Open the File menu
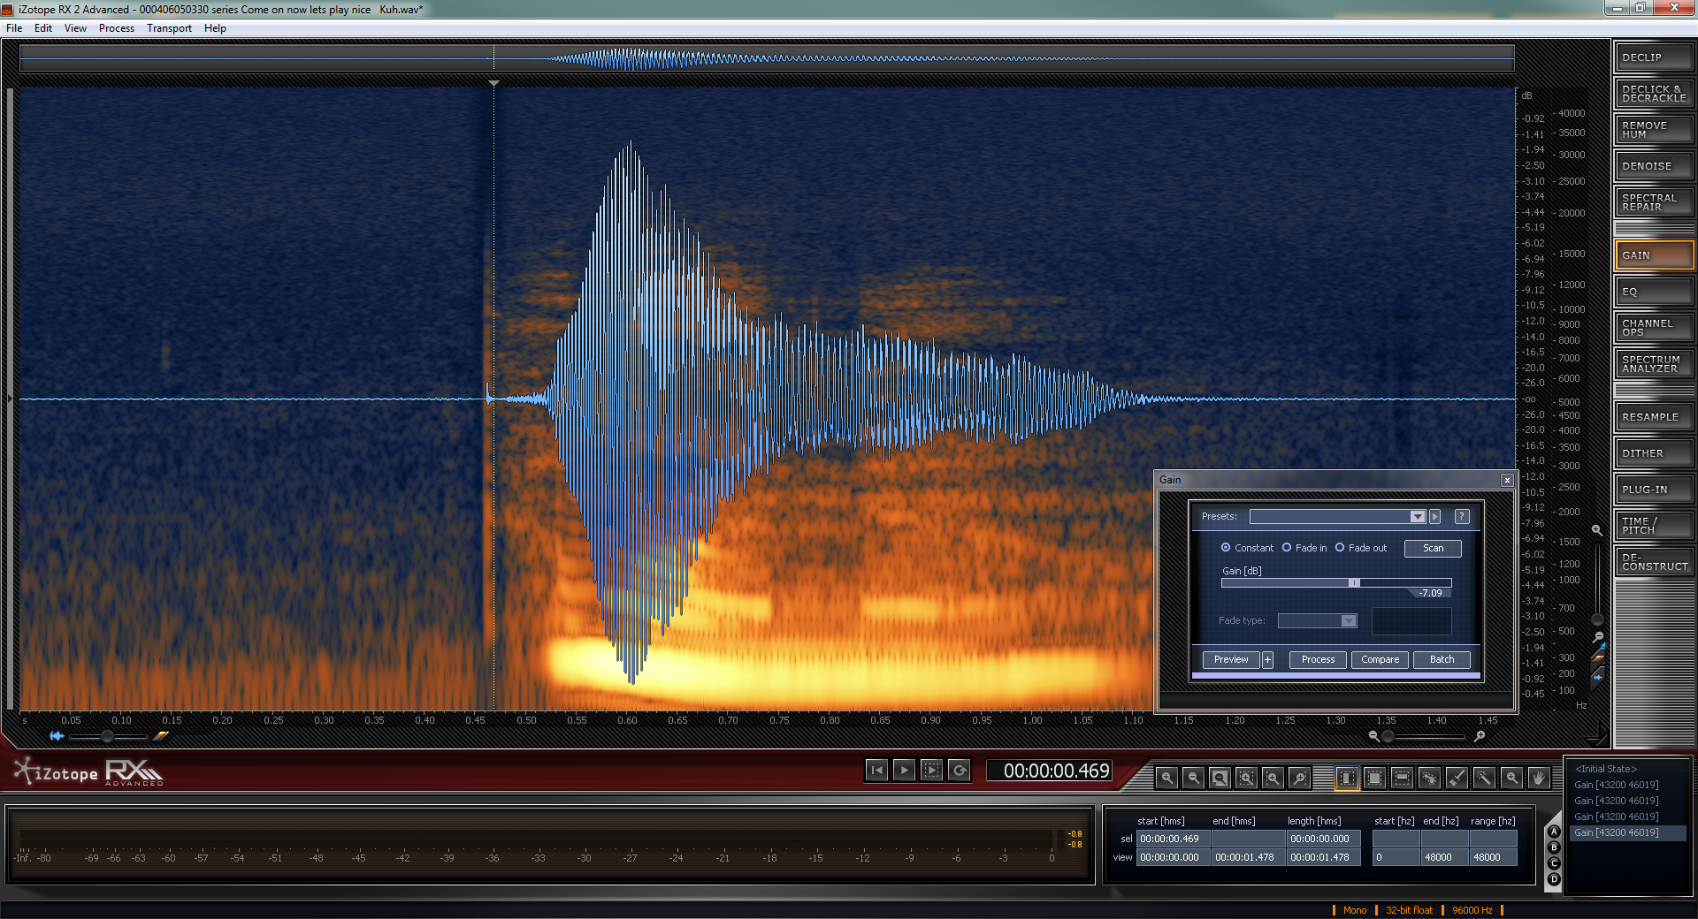 (x=14, y=28)
